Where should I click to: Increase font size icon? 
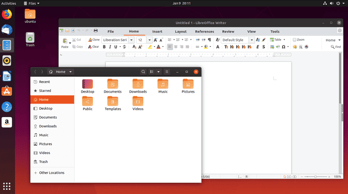point(156,40)
